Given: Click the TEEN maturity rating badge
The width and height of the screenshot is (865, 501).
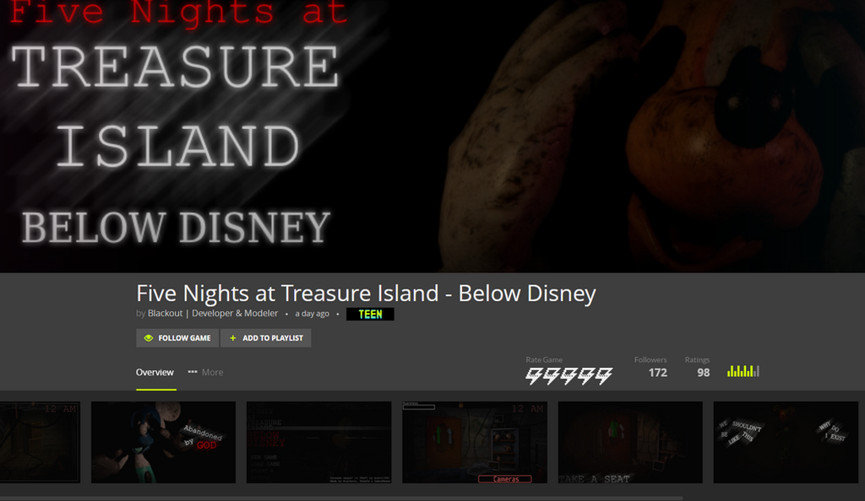Looking at the screenshot, I should 370,315.
